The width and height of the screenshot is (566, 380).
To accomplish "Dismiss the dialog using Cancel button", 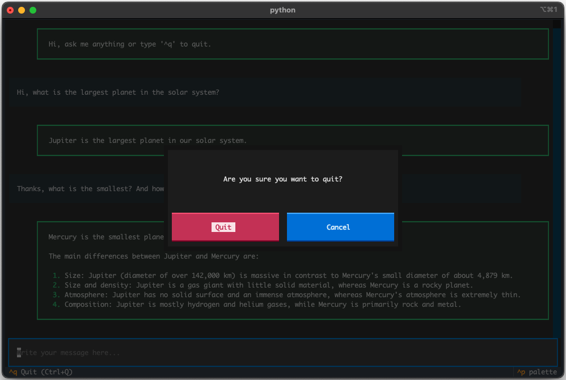I will coord(340,227).
